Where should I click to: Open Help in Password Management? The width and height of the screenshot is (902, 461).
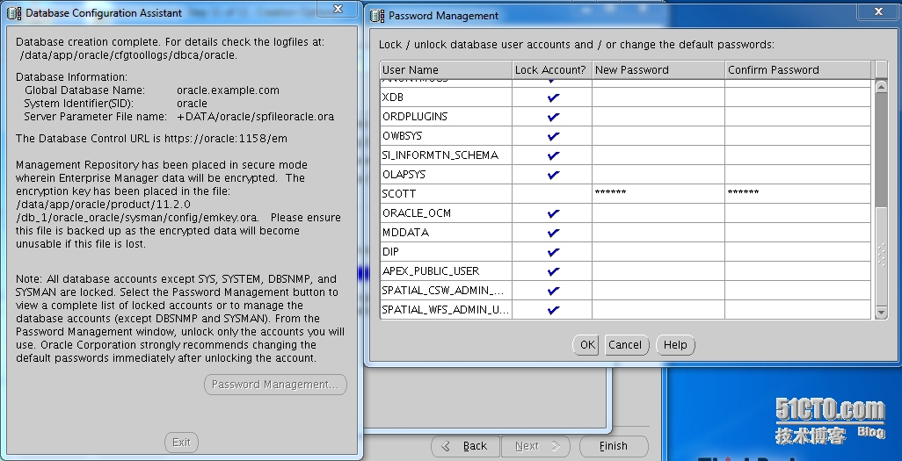point(675,345)
